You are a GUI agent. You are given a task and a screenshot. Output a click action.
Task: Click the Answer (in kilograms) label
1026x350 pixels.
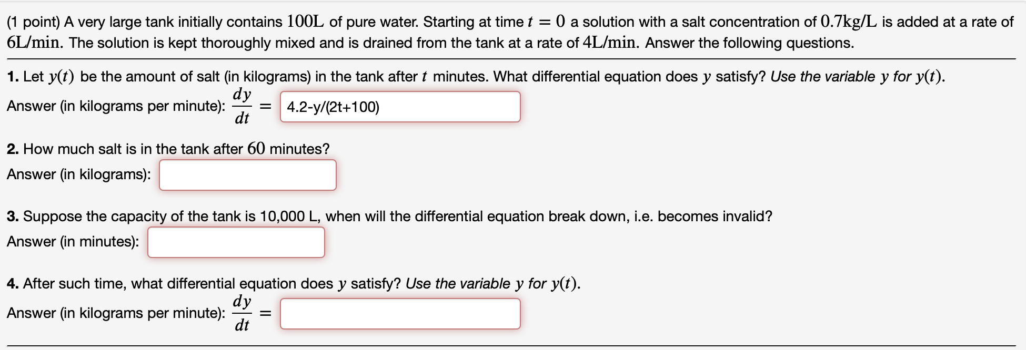pos(79,174)
